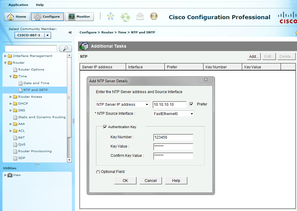The image size is (297, 211).
Task: Toggle the Authentication Key checkbox
Action: click(x=105, y=127)
